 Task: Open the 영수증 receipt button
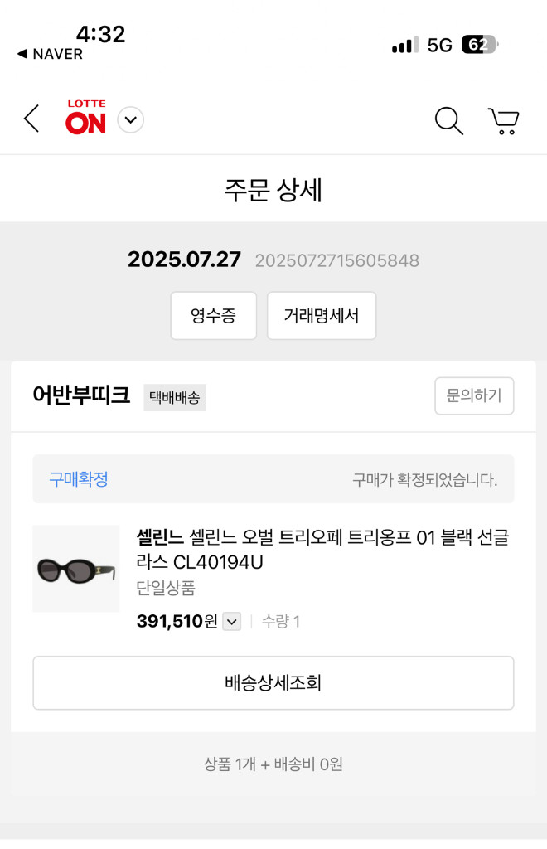coord(213,316)
